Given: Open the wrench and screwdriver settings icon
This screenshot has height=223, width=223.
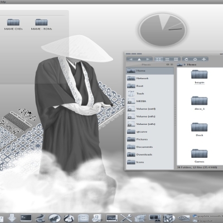Looking at the screenshot, I should point(126,218).
